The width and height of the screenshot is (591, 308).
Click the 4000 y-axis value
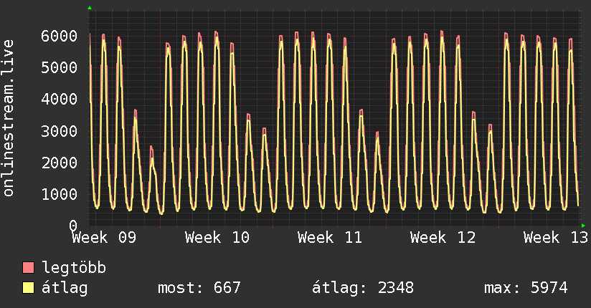60,100
